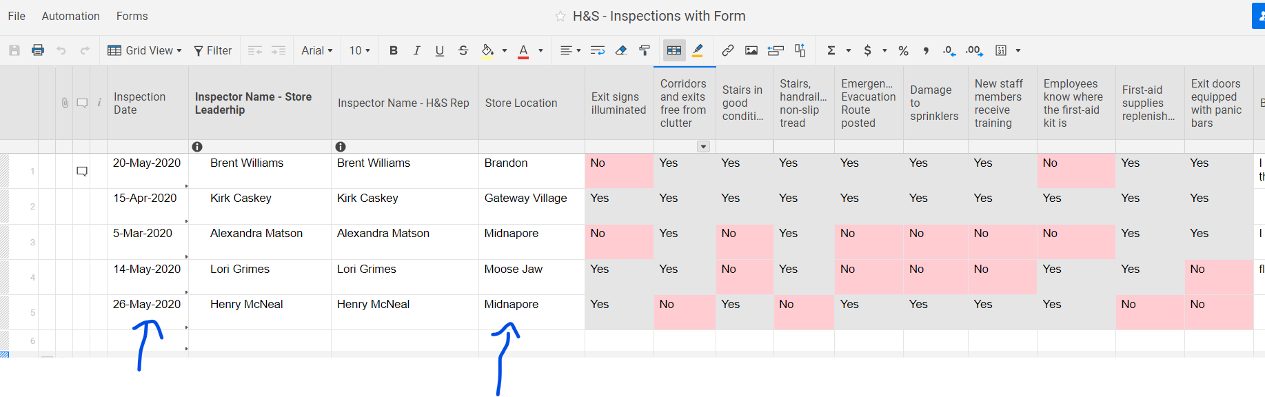Open the Automation menu

click(70, 16)
